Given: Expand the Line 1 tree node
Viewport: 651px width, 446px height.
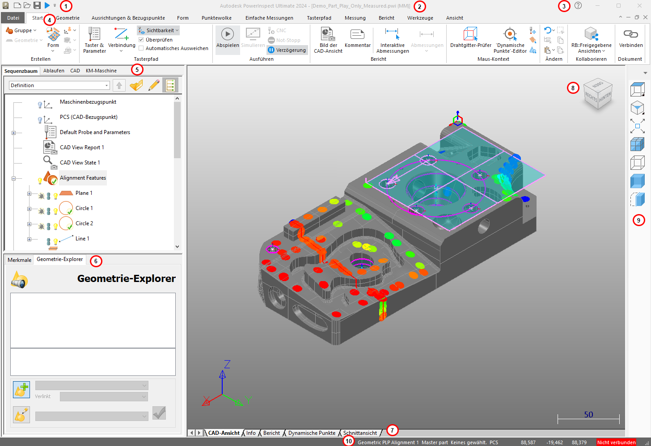Looking at the screenshot, I should (x=29, y=239).
